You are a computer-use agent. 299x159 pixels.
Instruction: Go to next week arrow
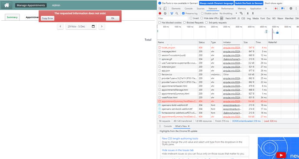tap(102, 26)
